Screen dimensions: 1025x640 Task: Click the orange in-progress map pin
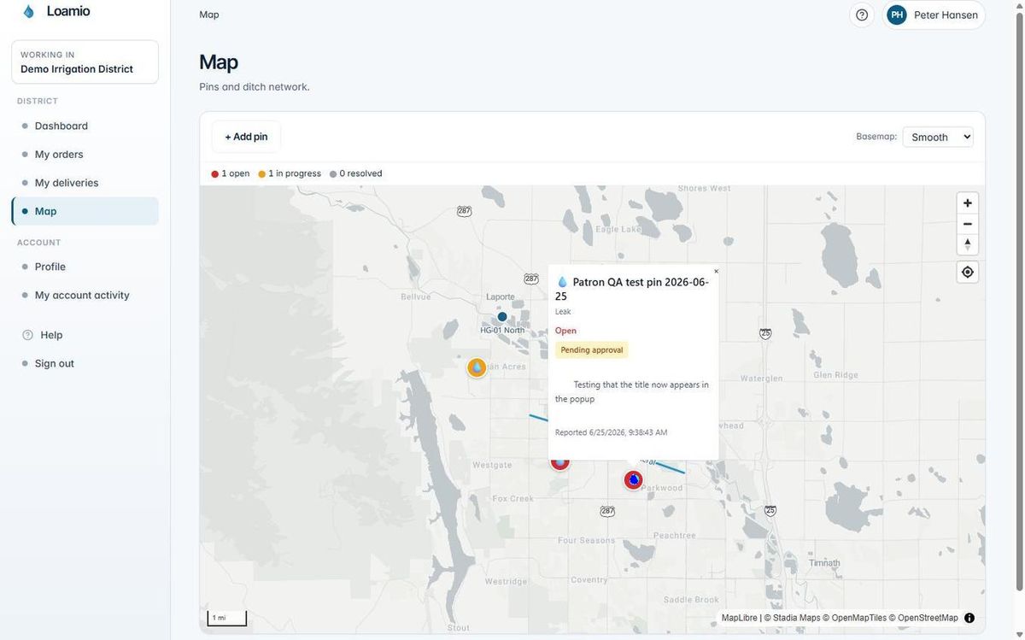click(x=477, y=367)
